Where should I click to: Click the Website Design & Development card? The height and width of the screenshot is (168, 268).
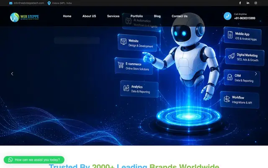tap(137, 43)
